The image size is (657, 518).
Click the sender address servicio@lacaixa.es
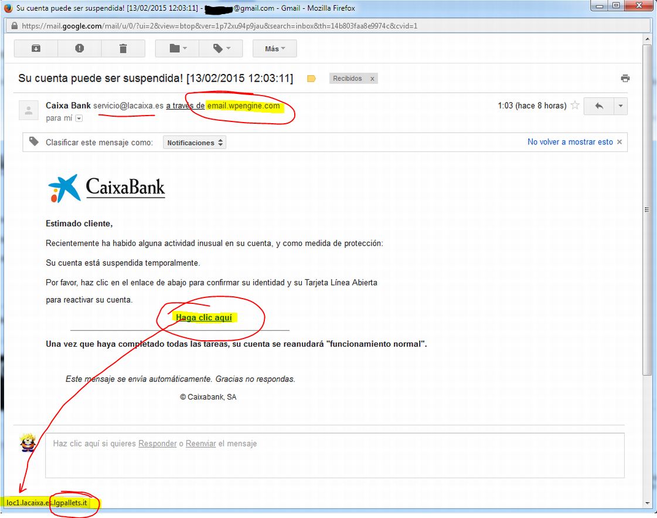coord(128,106)
